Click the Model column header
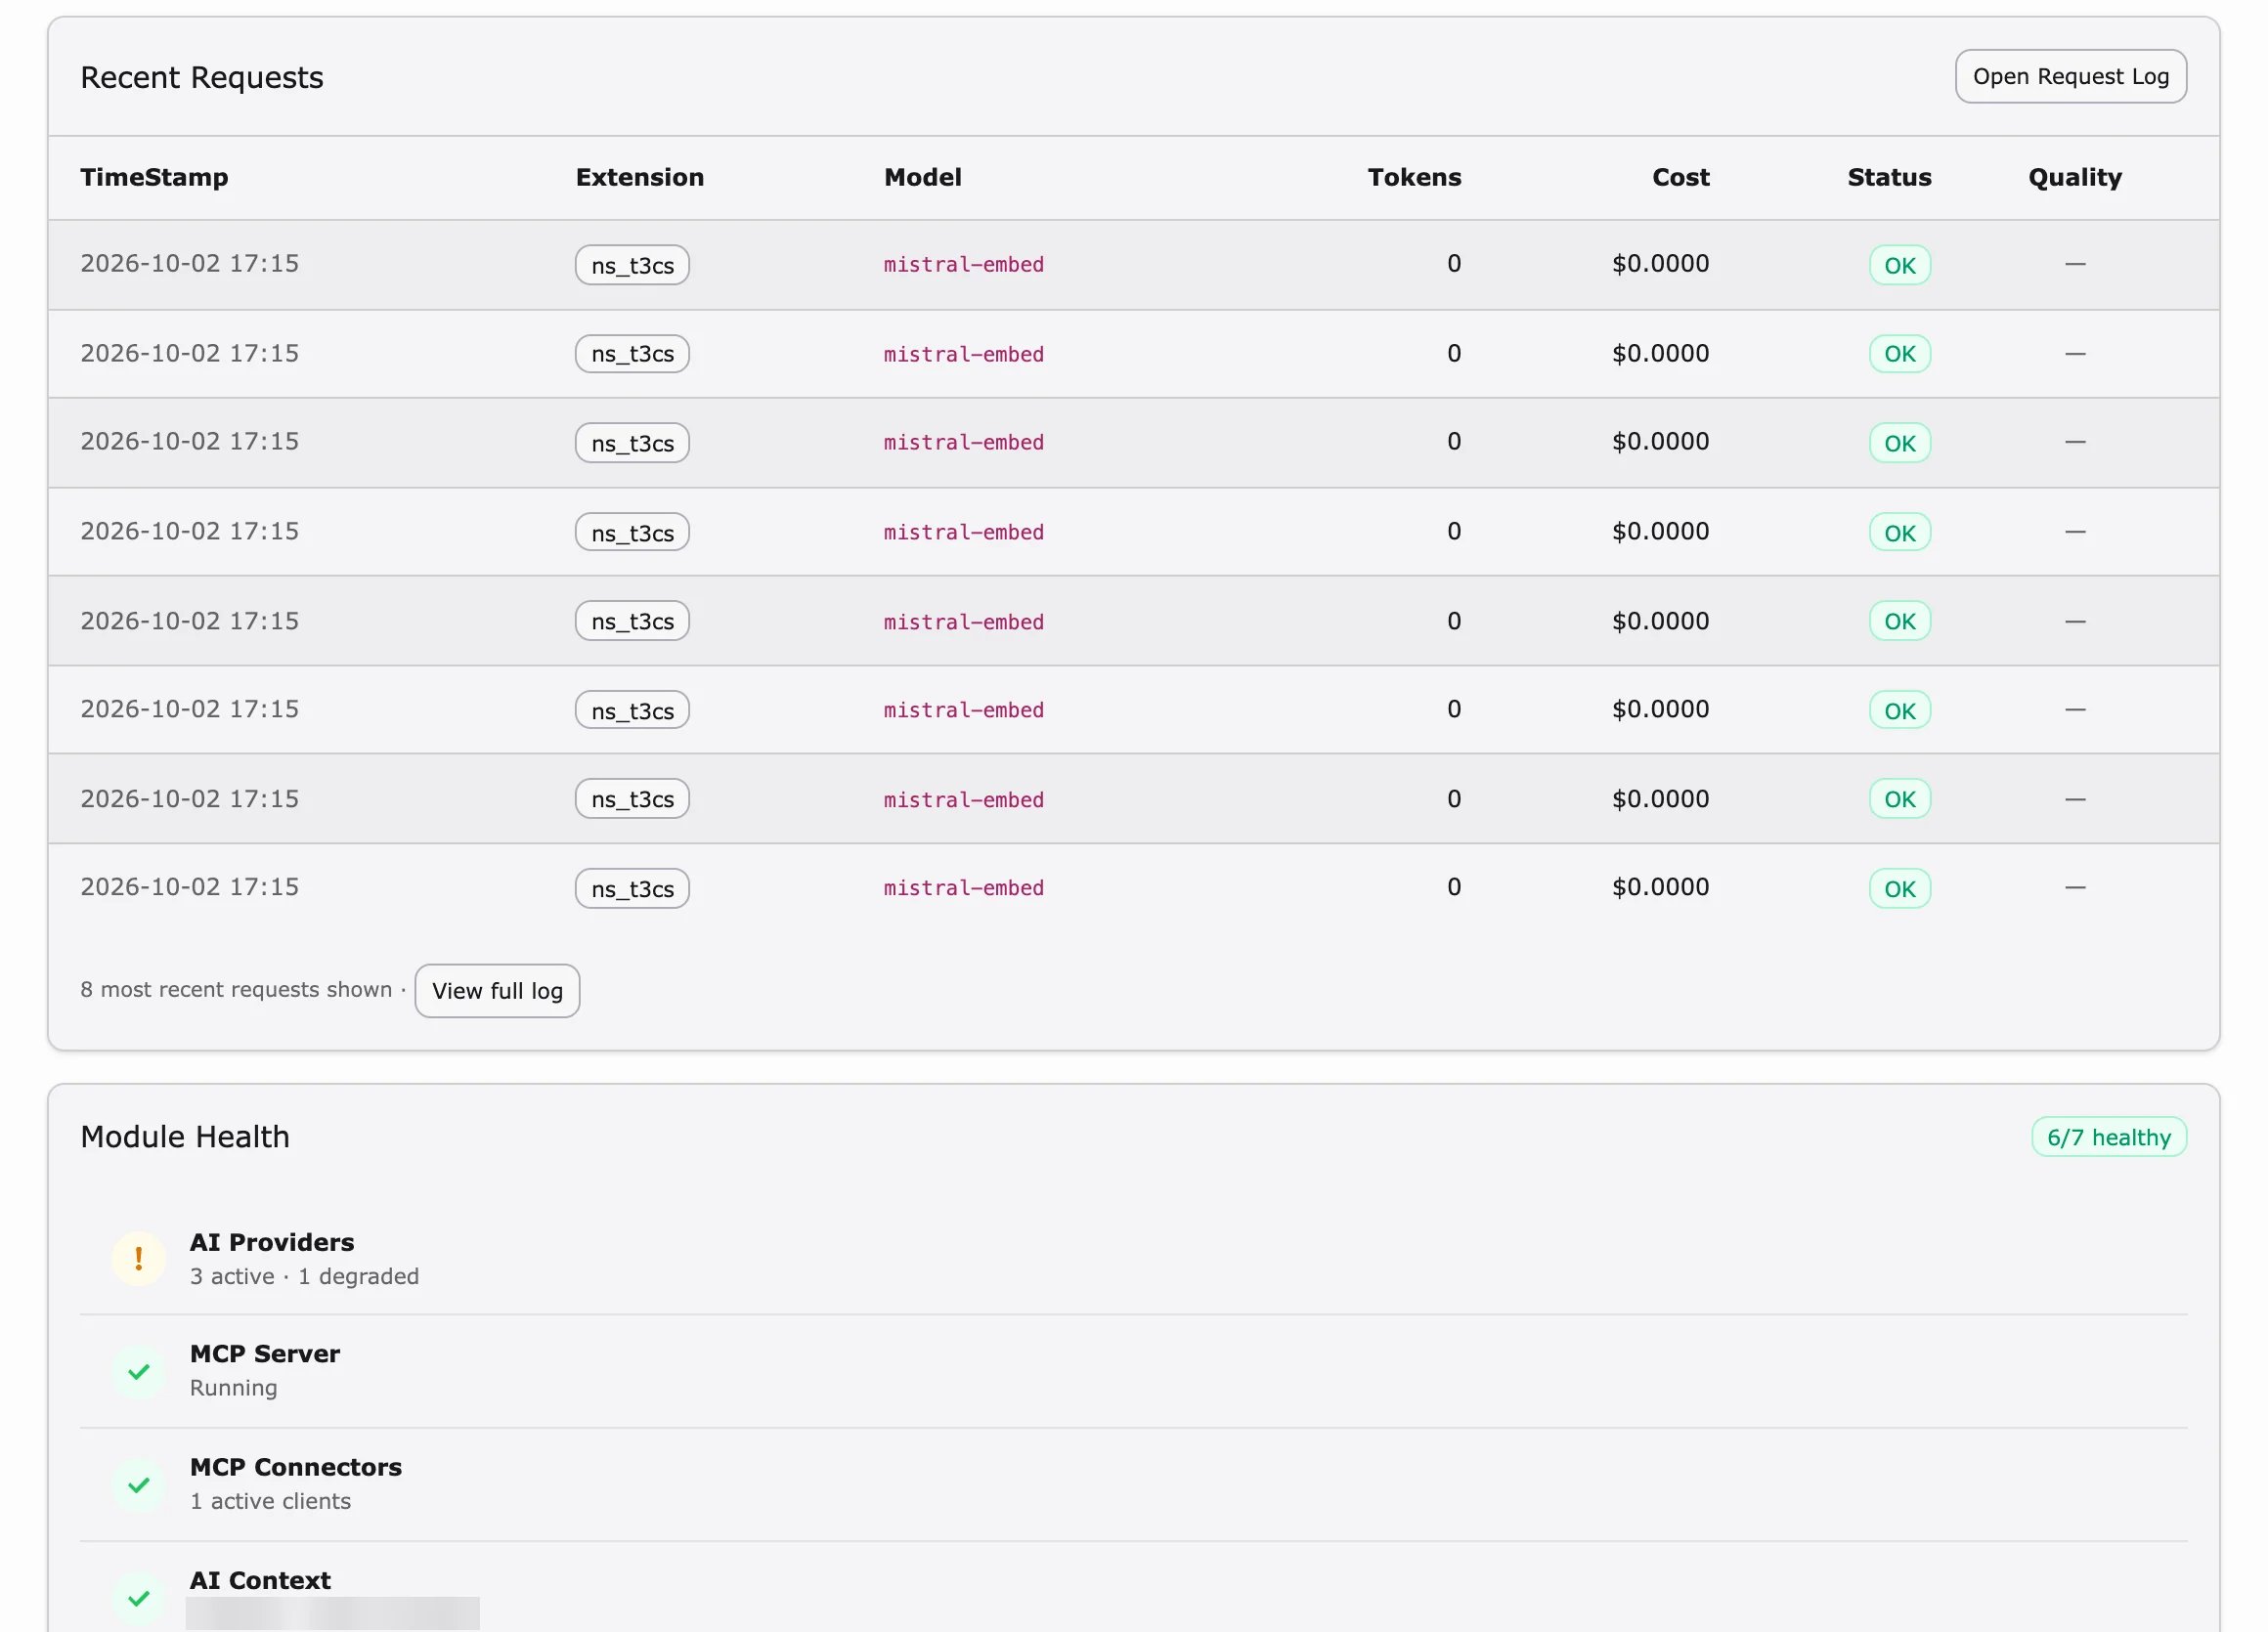 pyautogui.click(x=923, y=177)
